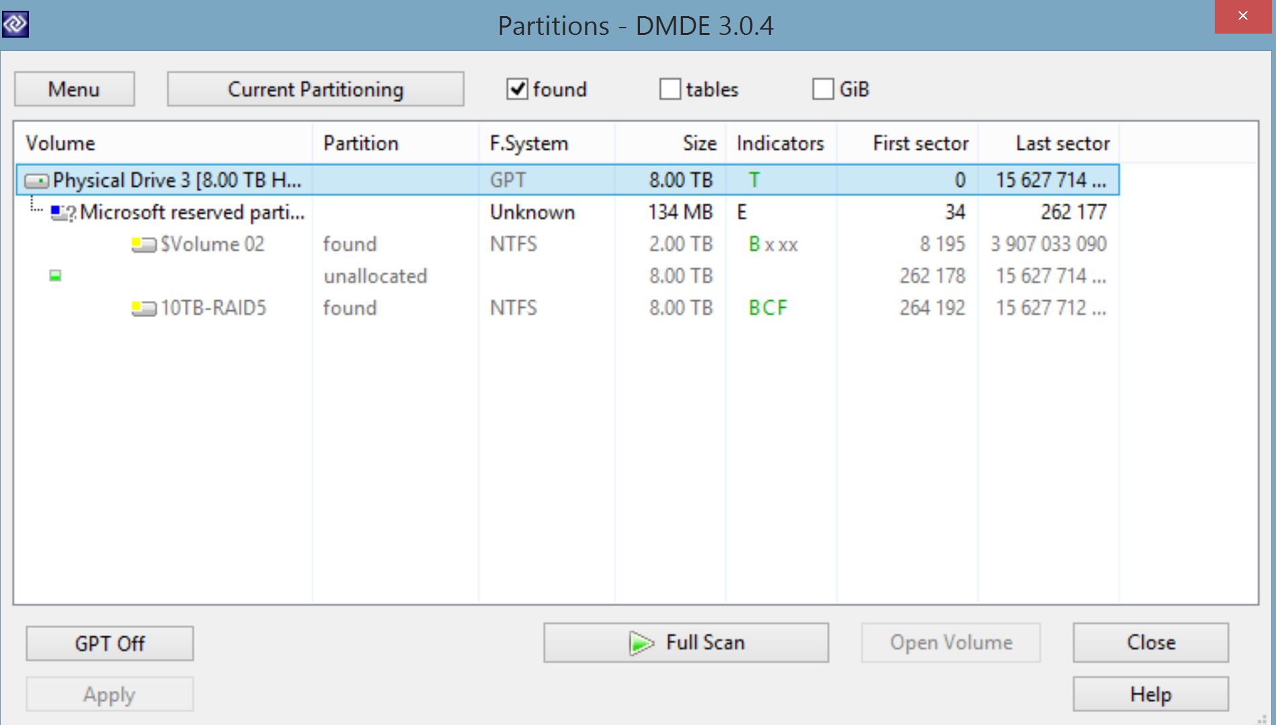Image resolution: width=1276 pixels, height=725 pixels.
Task: Click the Indicators column header
Action: 781,143
